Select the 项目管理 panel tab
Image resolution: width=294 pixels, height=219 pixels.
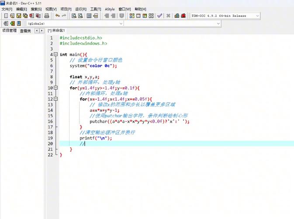click(9, 31)
